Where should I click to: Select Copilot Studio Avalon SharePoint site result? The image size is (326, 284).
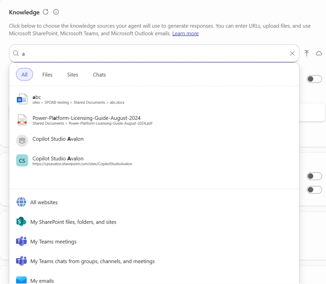154,161
